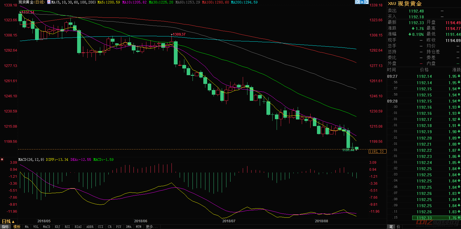Select the 09:28 tick row
The width and height of the screenshot is (461, 229).
[424, 101]
